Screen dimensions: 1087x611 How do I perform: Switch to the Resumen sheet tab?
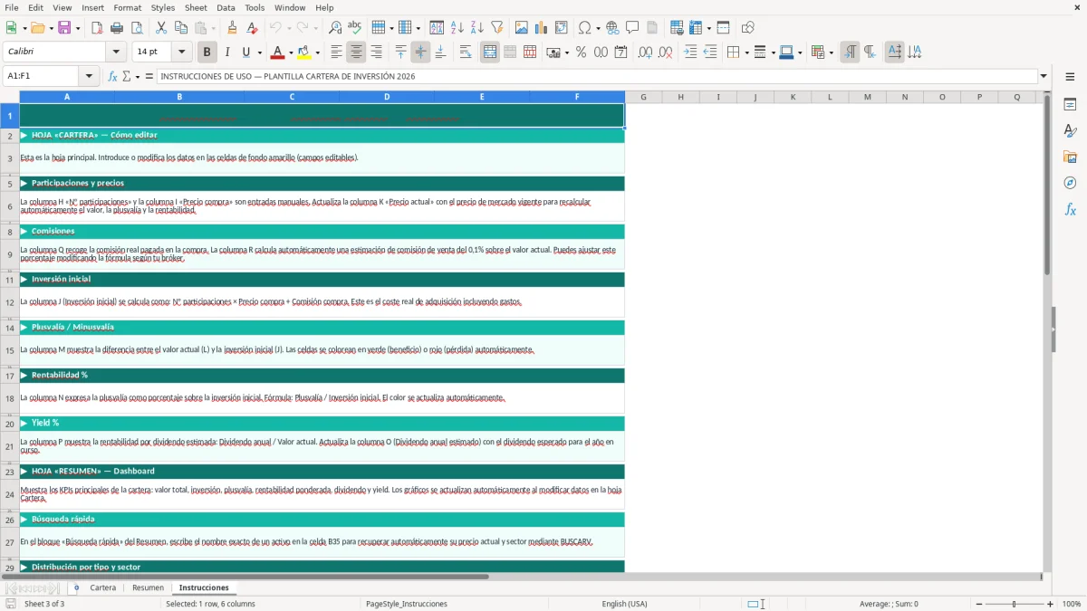[x=148, y=587]
